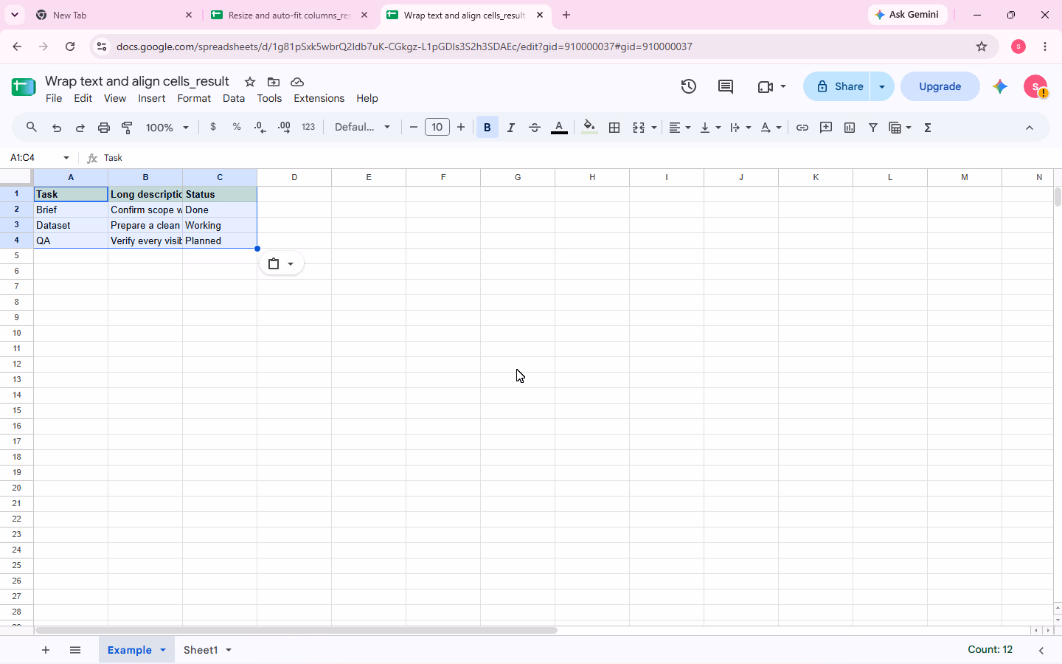Open the borders icon

click(x=614, y=128)
